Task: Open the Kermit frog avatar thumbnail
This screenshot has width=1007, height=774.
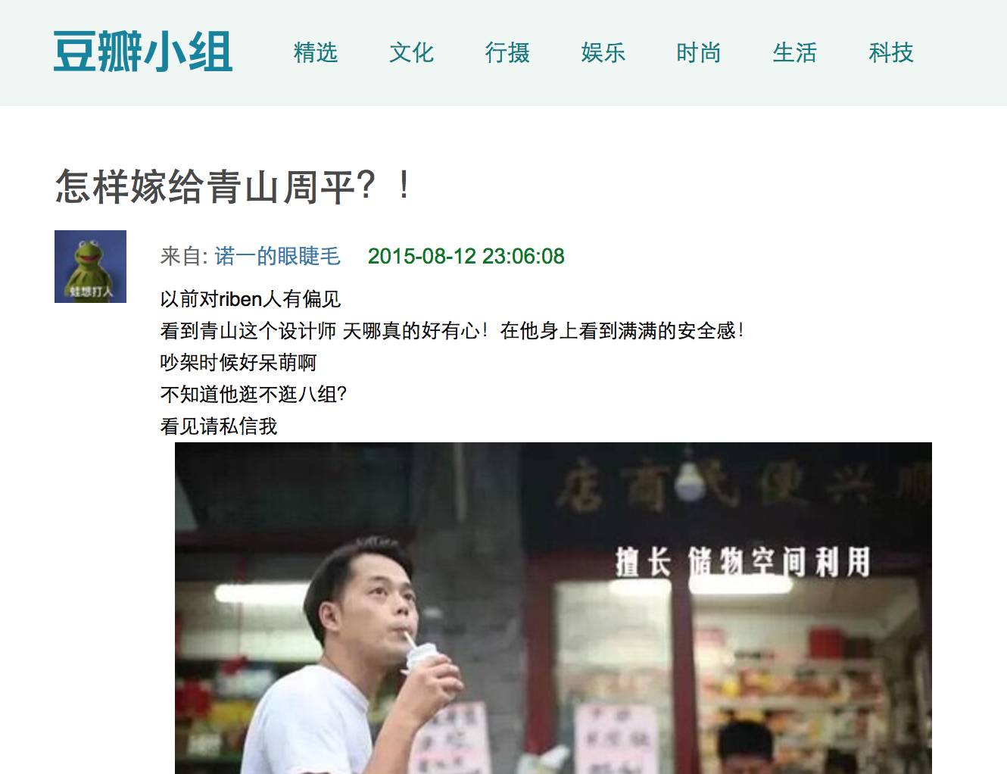Action: coord(90,267)
